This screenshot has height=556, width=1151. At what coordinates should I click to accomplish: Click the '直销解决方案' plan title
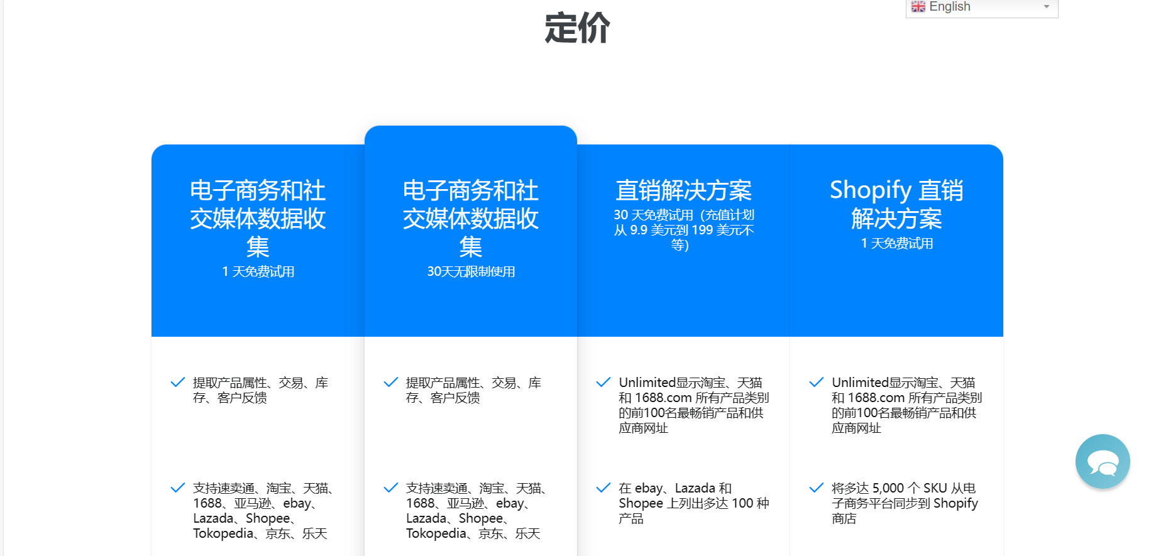click(684, 190)
